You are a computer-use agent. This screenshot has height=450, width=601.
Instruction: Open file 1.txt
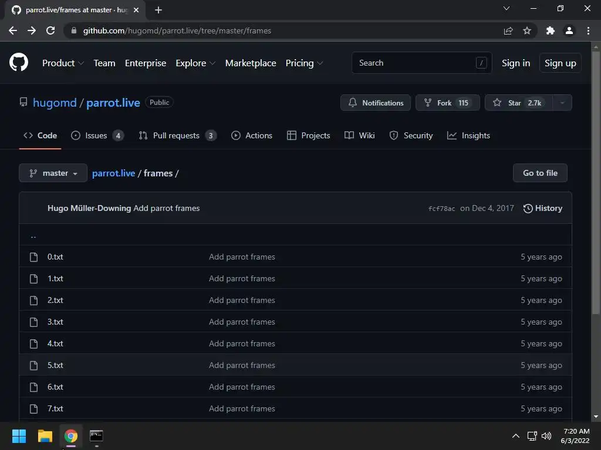55,278
